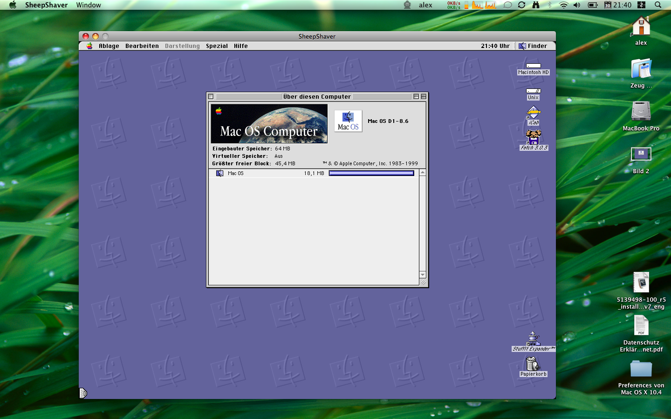Collapse the Über diesen Computer window shade box
This screenshot has width=671, height=419.
pos(424,97)
